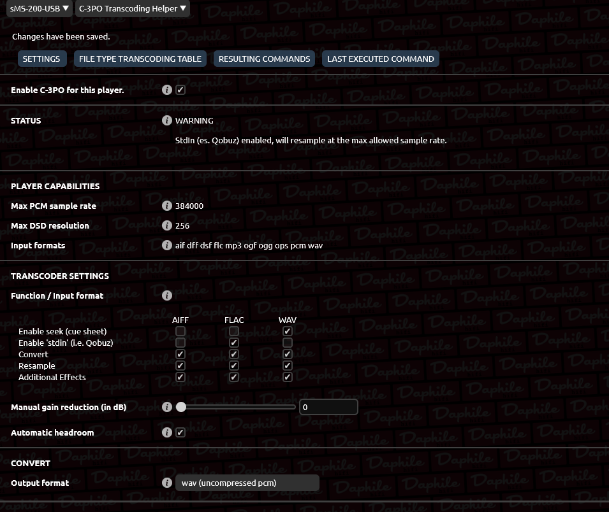Enable seek (cue sheet) for FLAC
Image resolution: width=609 pixels, height=512 pixels.
click(x=234, y=331)
